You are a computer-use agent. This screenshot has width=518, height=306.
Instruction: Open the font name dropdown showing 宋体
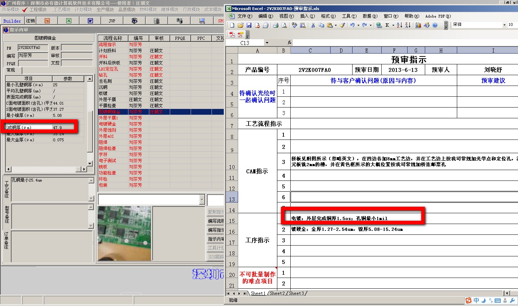pos(504,25)
